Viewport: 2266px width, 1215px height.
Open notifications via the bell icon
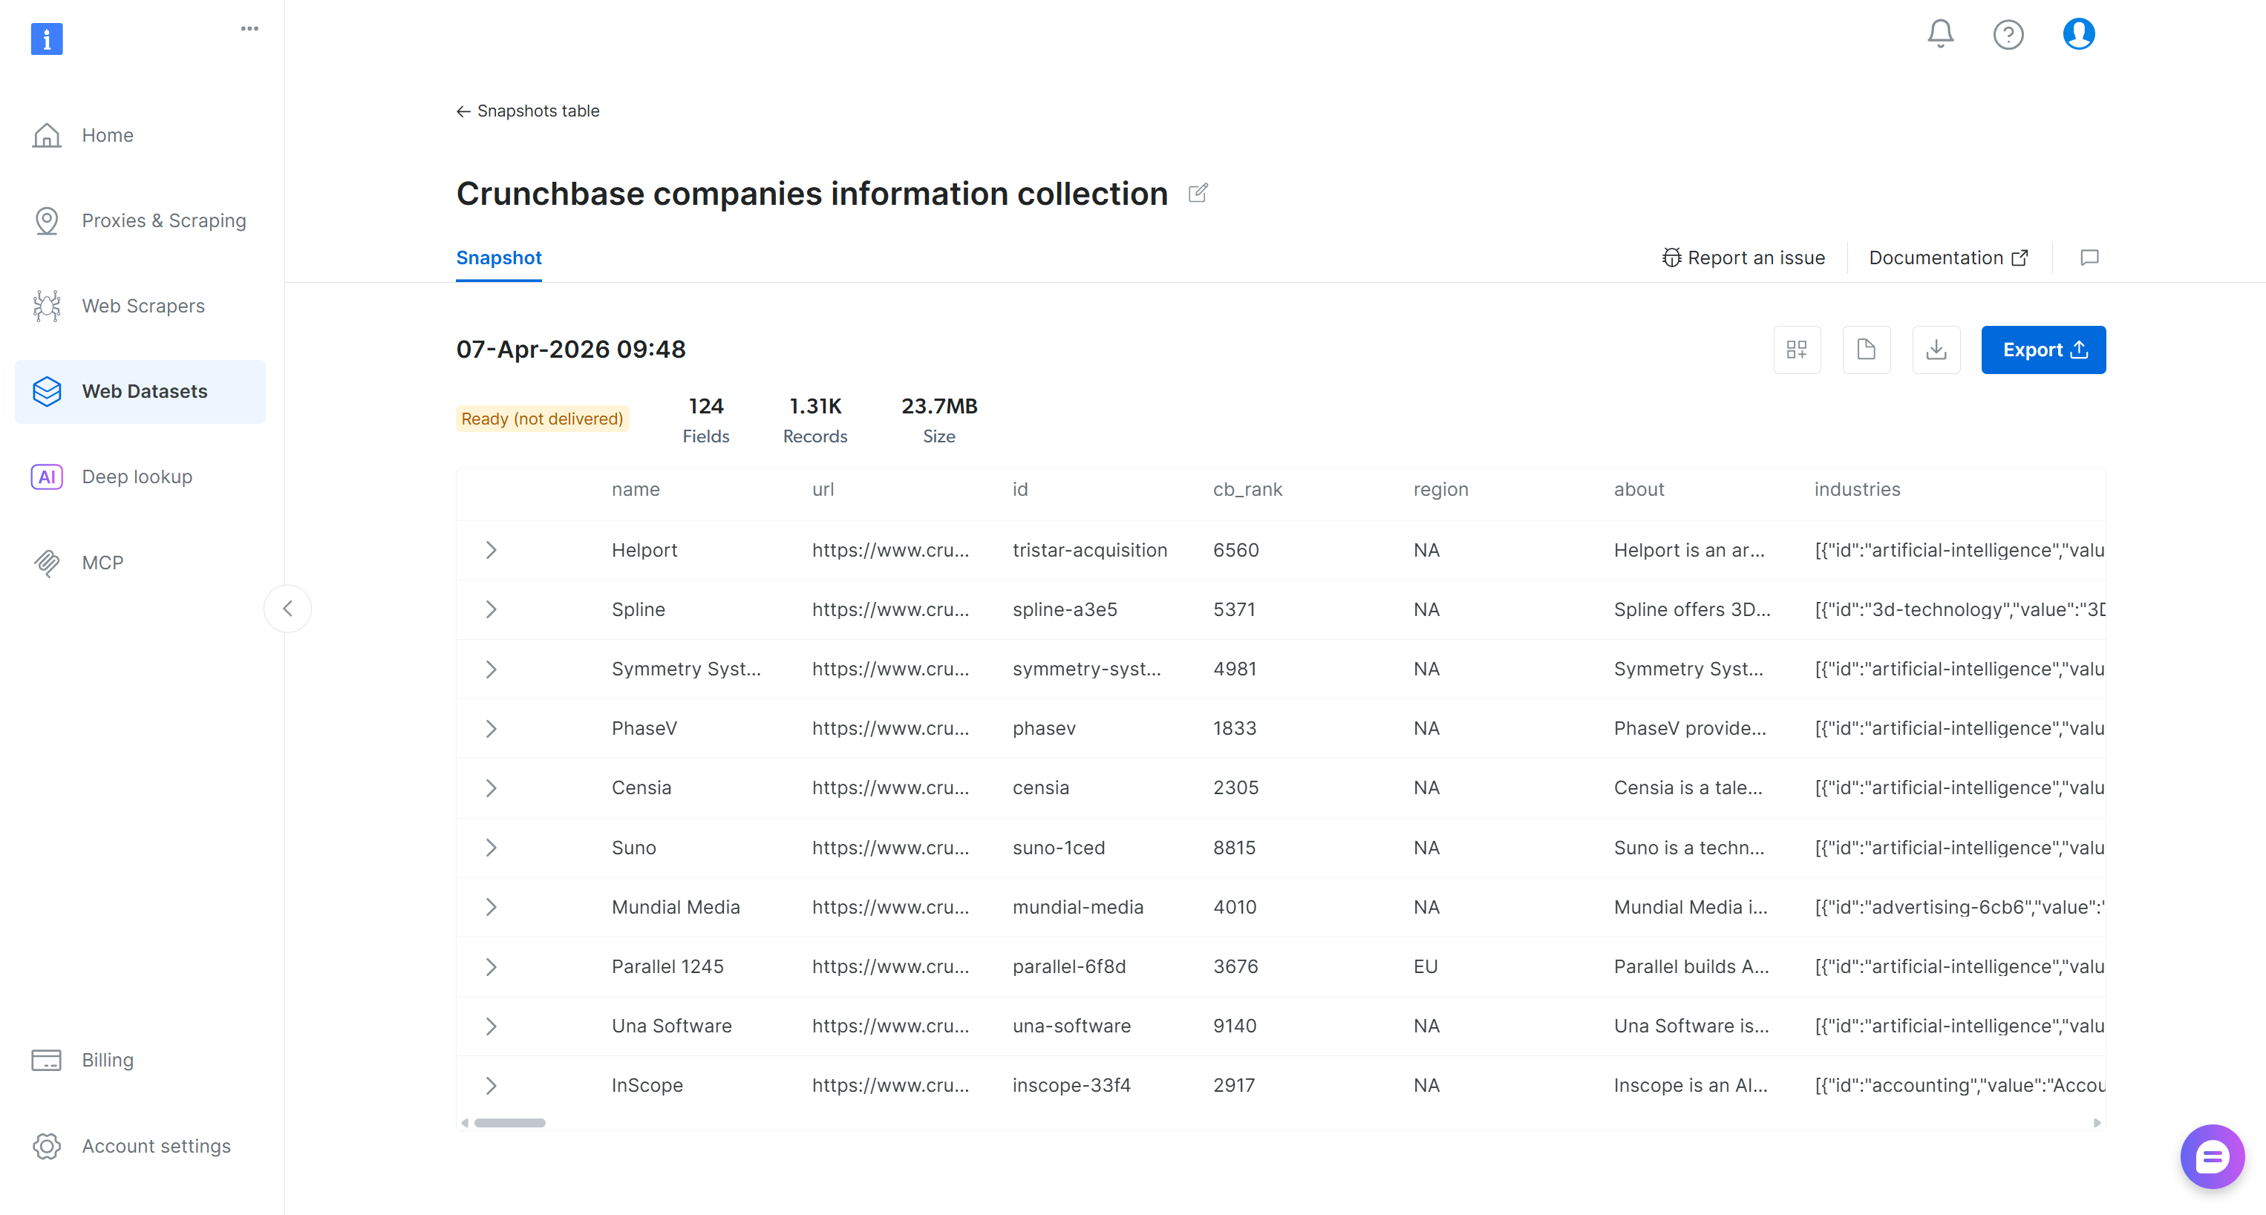click(1939, 33)
